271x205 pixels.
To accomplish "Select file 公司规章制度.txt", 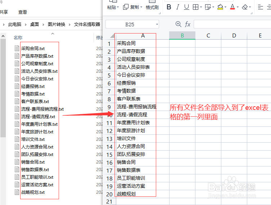I will click(37, 64).
